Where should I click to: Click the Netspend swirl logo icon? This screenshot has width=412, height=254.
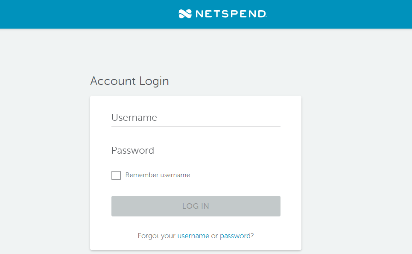185,14
